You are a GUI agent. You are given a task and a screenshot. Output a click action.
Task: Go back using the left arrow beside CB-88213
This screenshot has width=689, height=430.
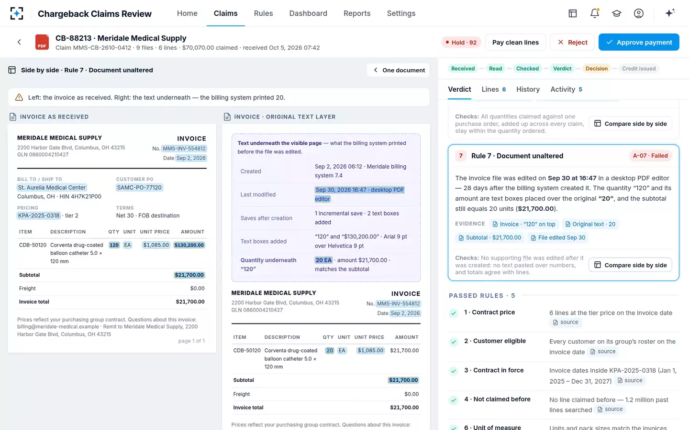point(19,42)
